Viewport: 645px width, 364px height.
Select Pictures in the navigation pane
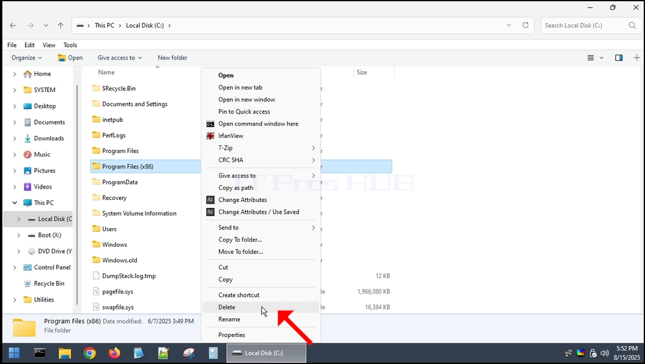[45, 170]
